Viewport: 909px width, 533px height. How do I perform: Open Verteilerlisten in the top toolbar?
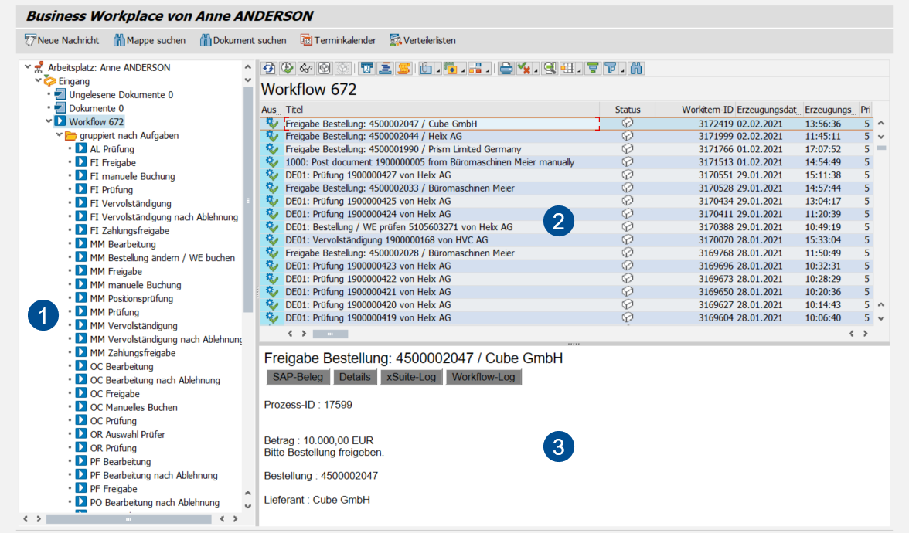tap(423, 40)
